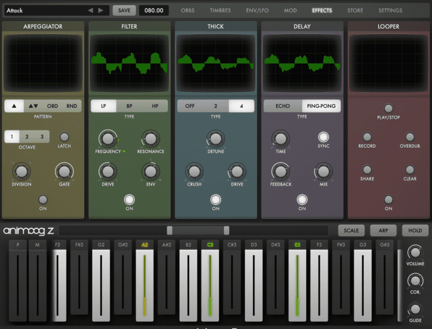Turn on the Arpeggiator
The height and width of the screenshot is (329, 432).
43,200
